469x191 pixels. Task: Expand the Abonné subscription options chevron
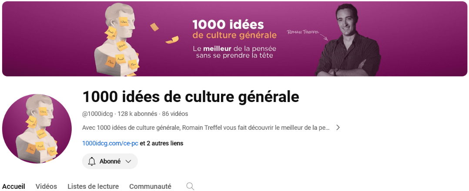click(128, 161)
